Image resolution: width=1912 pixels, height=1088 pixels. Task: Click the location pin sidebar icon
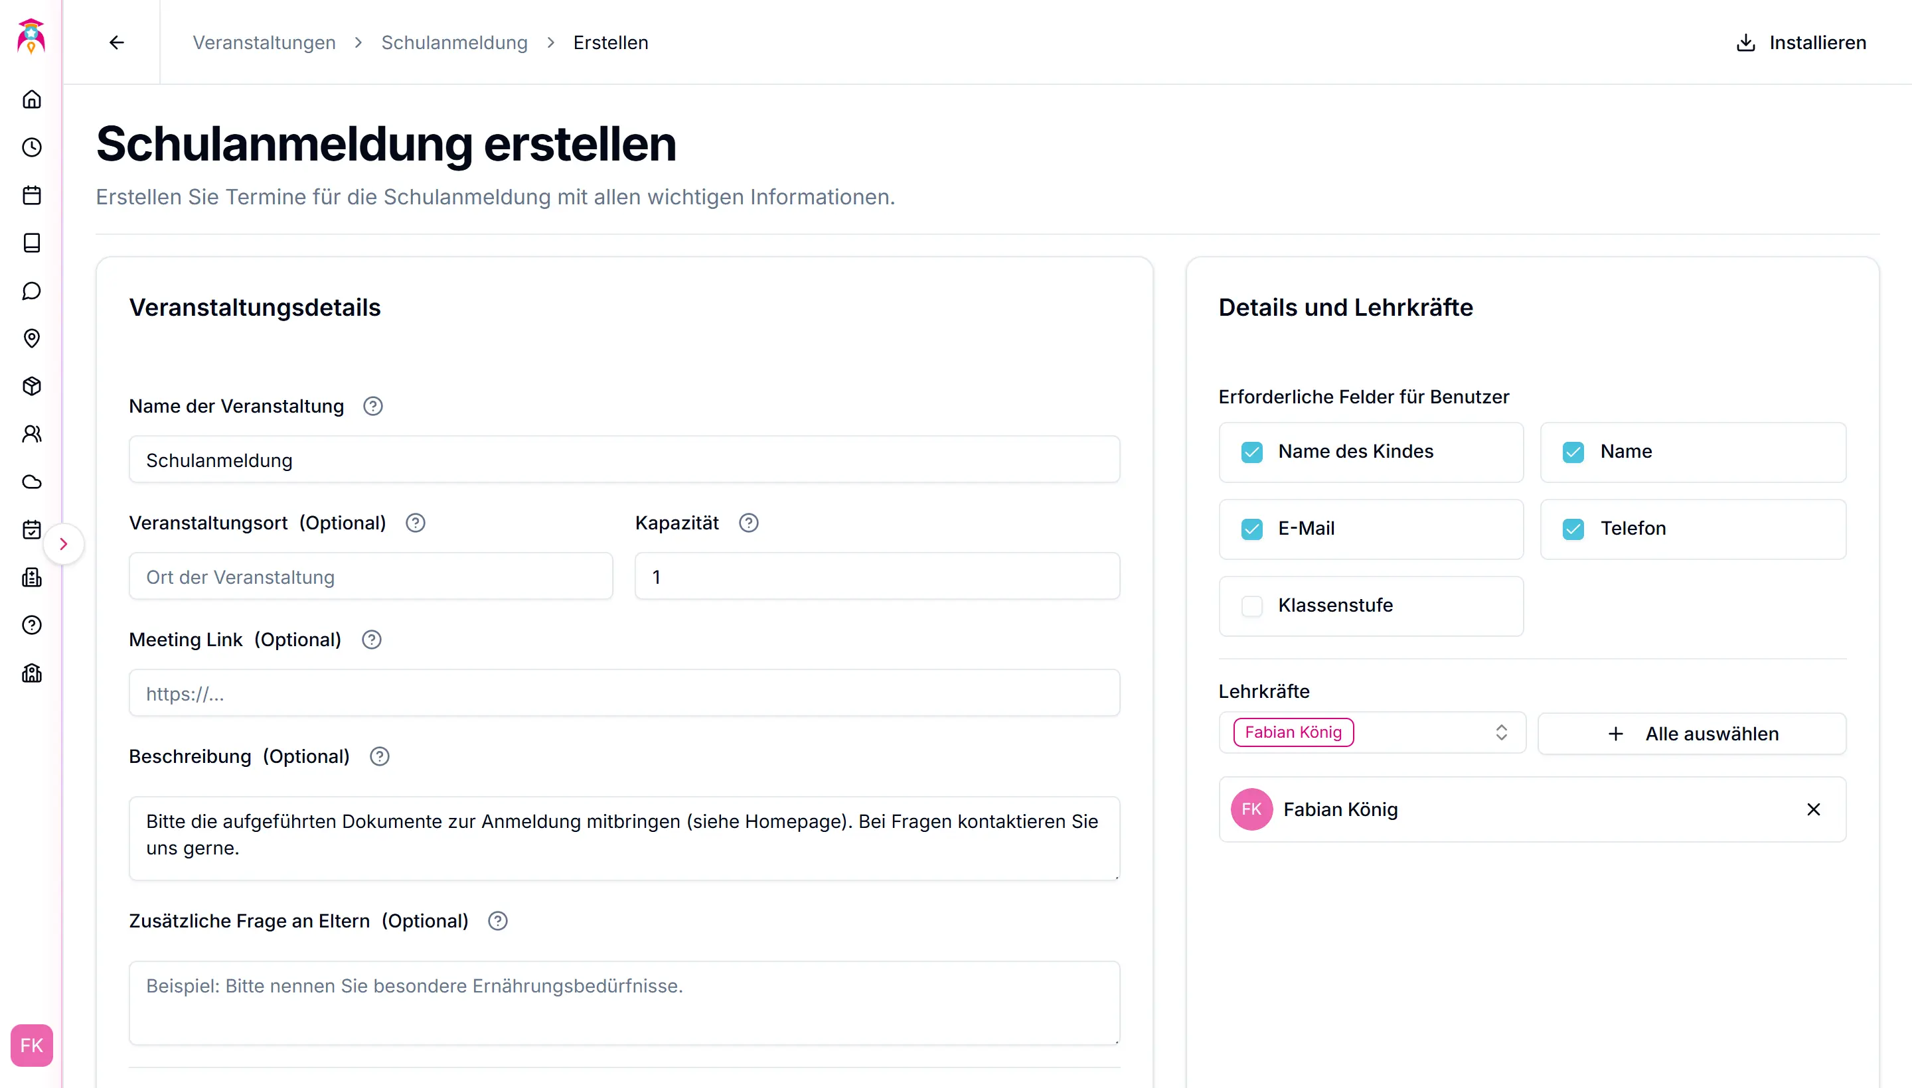(31, 338)
